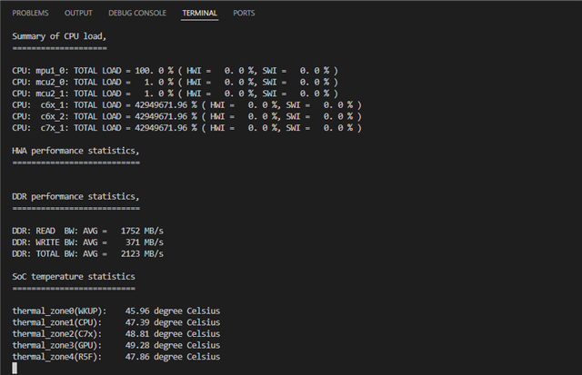Viewport: 582px width, 375px height.
Task: Open the PORTS tab
Action: [x=244, y=13]
